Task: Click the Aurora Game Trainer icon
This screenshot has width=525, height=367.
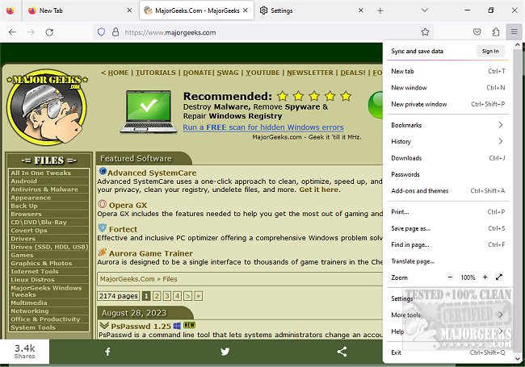Action: pyautogui.click(x=103, y=252)
